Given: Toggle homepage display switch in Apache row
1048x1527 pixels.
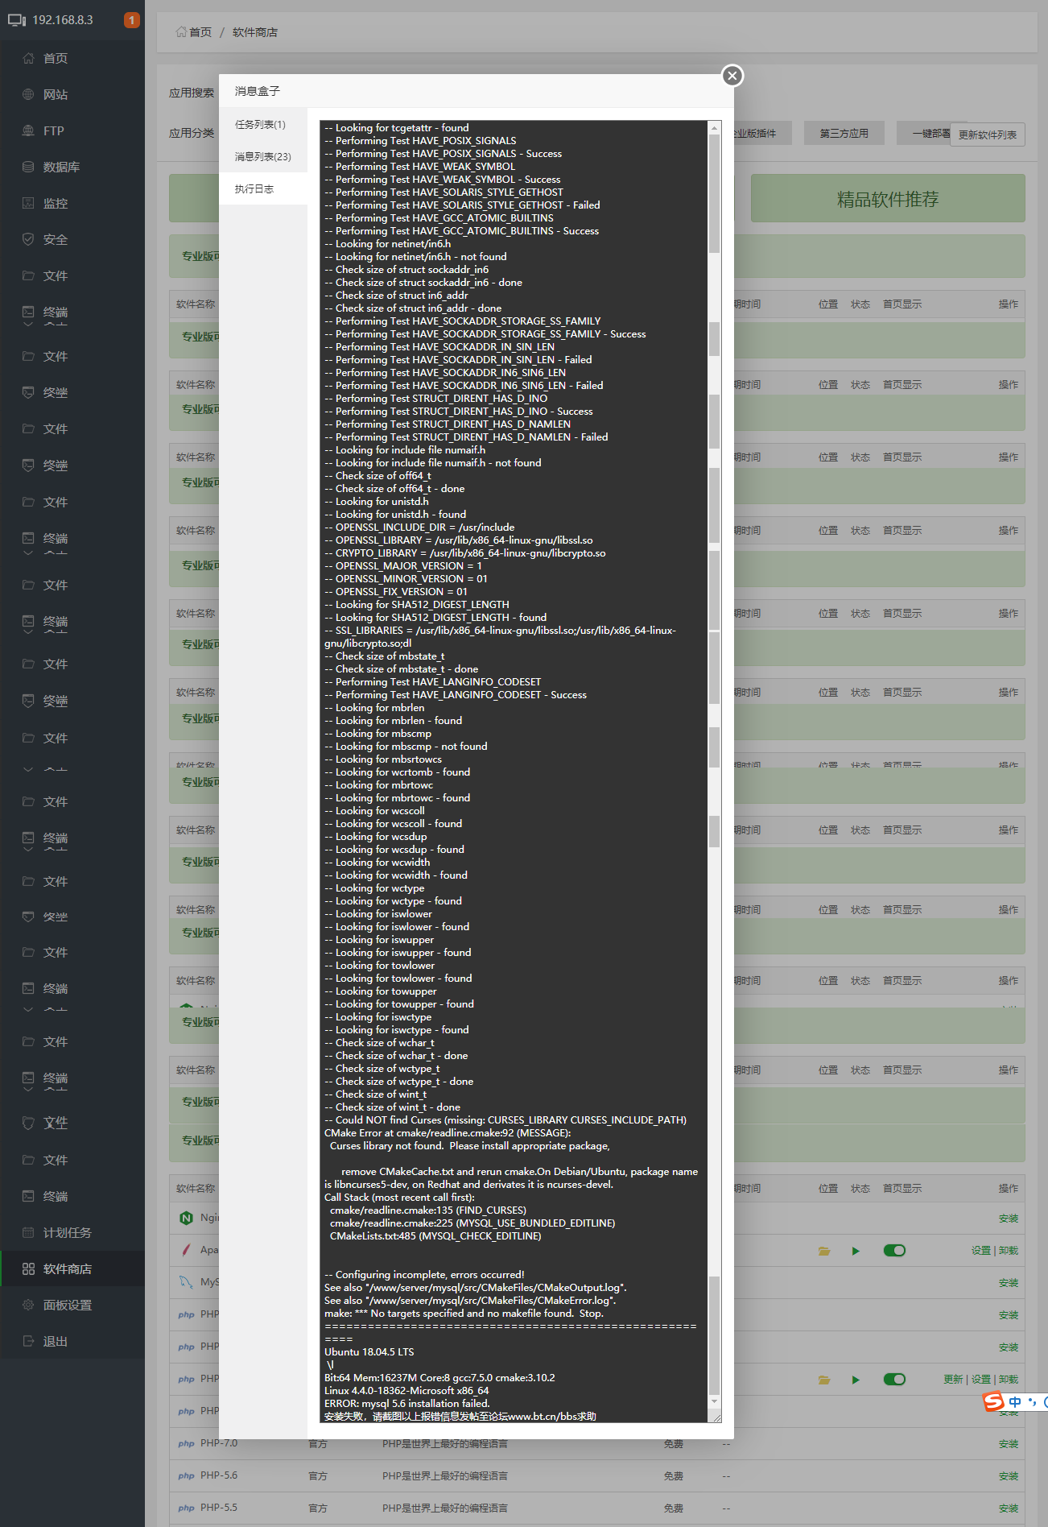Looking at the screenshot, I should click(894, 1251).
